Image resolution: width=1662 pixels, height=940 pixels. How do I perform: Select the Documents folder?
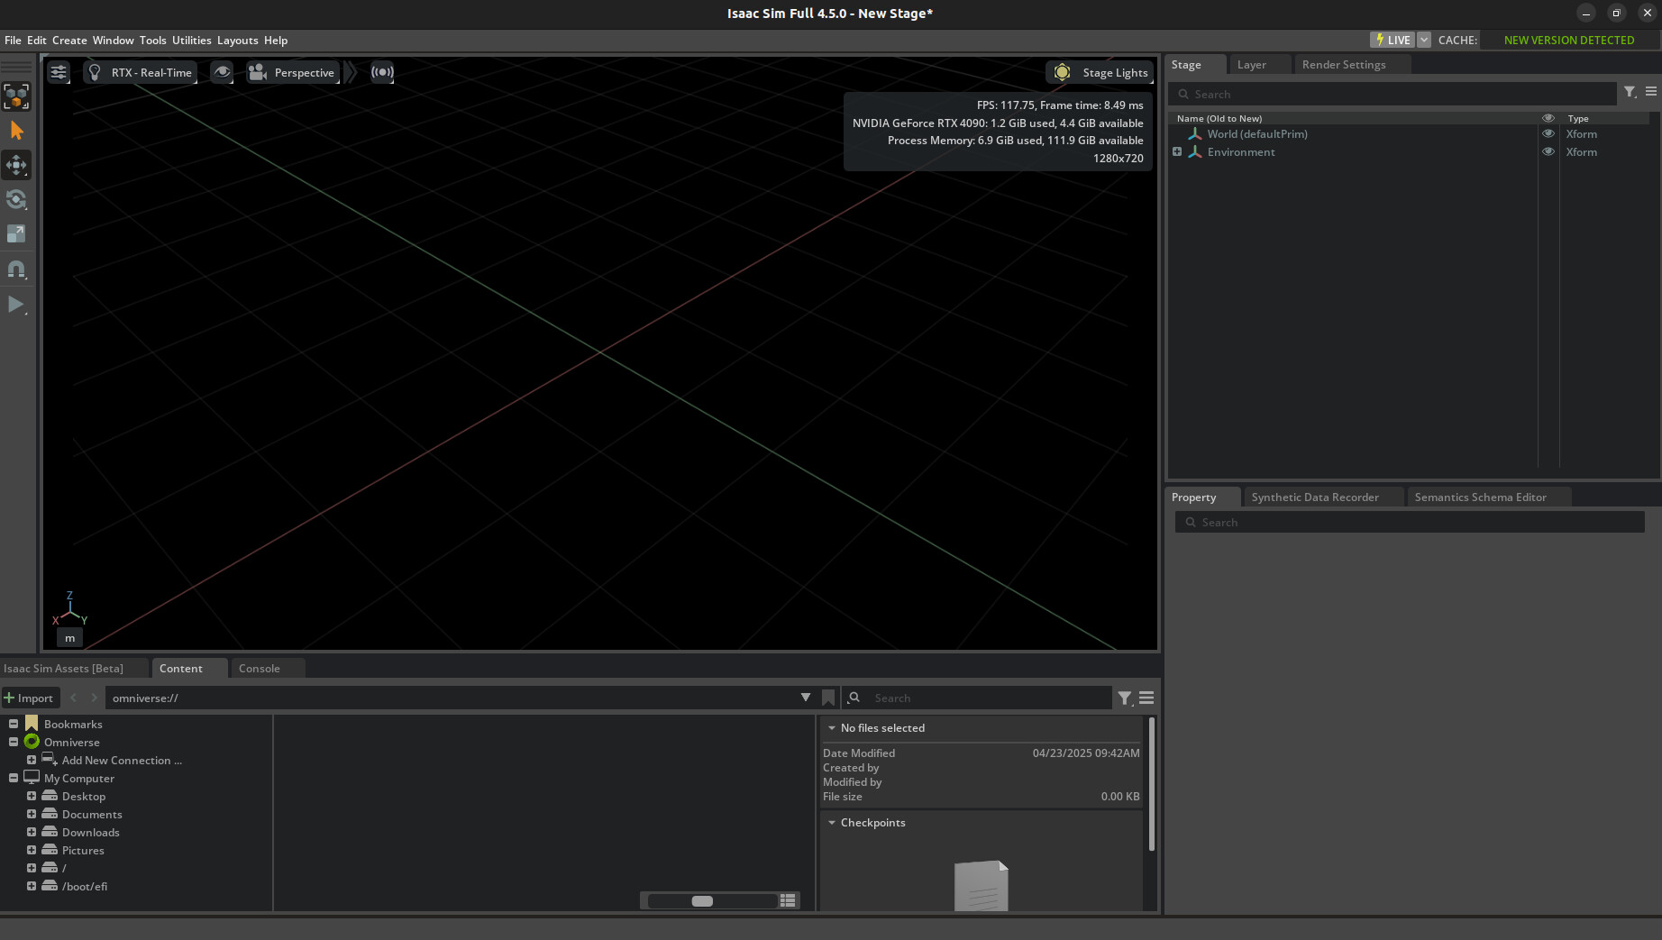(x=92, y=815)
